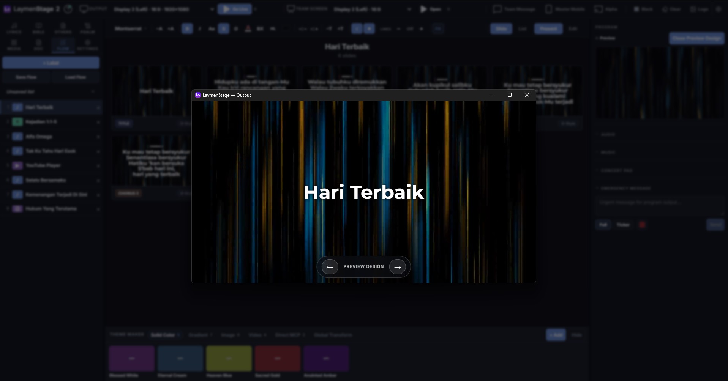Open the Settings tab in main window sidebar
The height and width of the screenshot is (381, 728).
(87, 45)
